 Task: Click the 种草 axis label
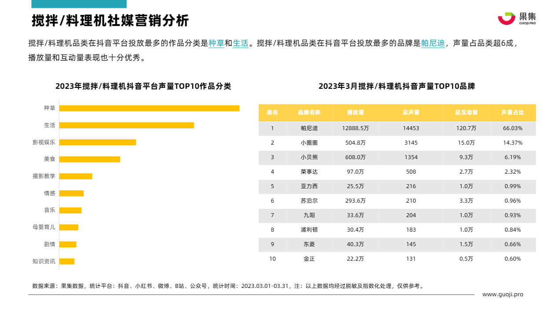pos(50,108)
